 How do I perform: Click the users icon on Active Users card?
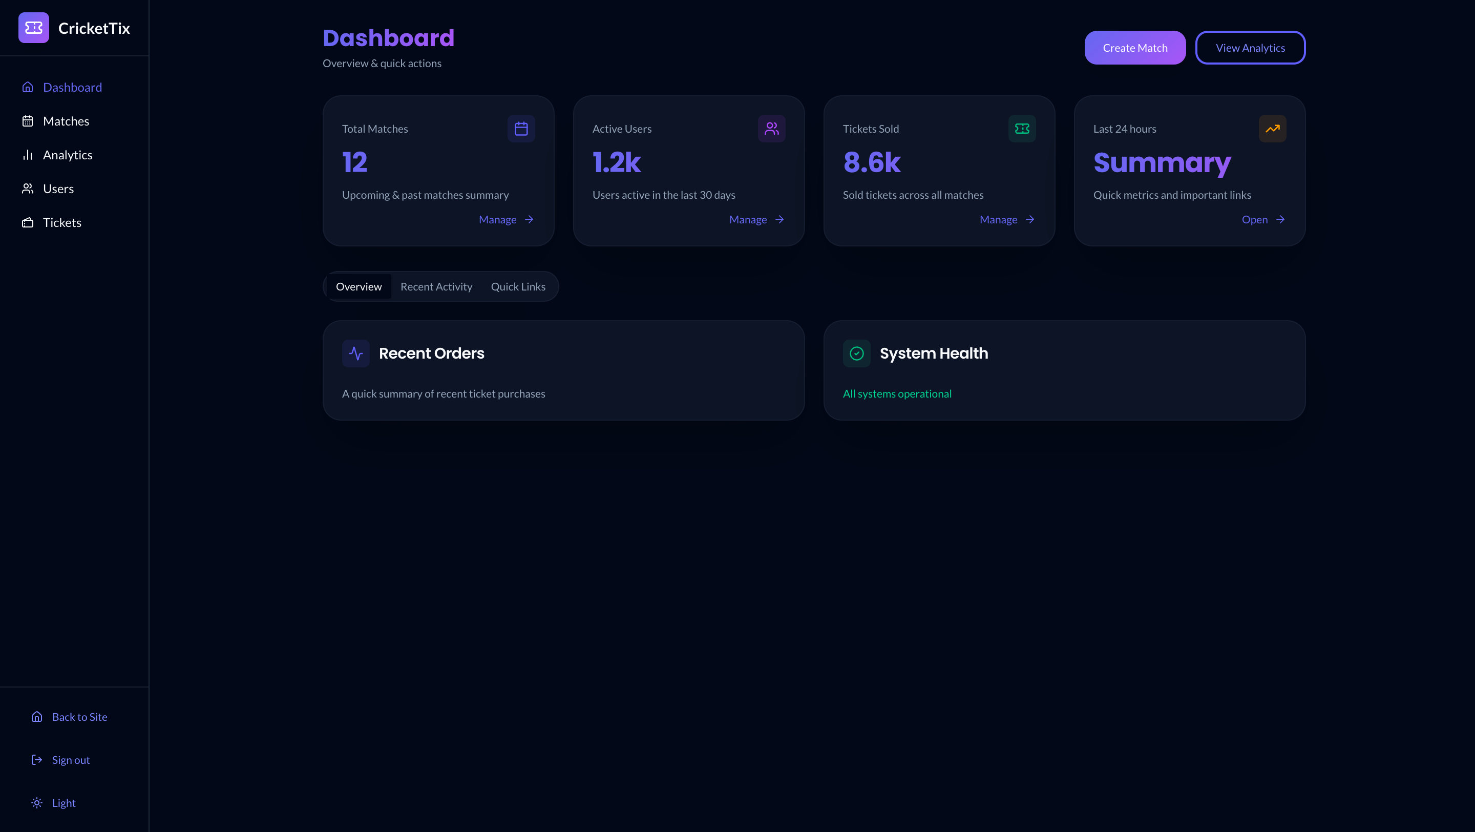771,129
